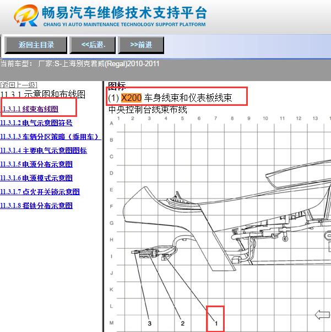Open 11.3.1.3 车辆分区策略 link

[50, 137]
